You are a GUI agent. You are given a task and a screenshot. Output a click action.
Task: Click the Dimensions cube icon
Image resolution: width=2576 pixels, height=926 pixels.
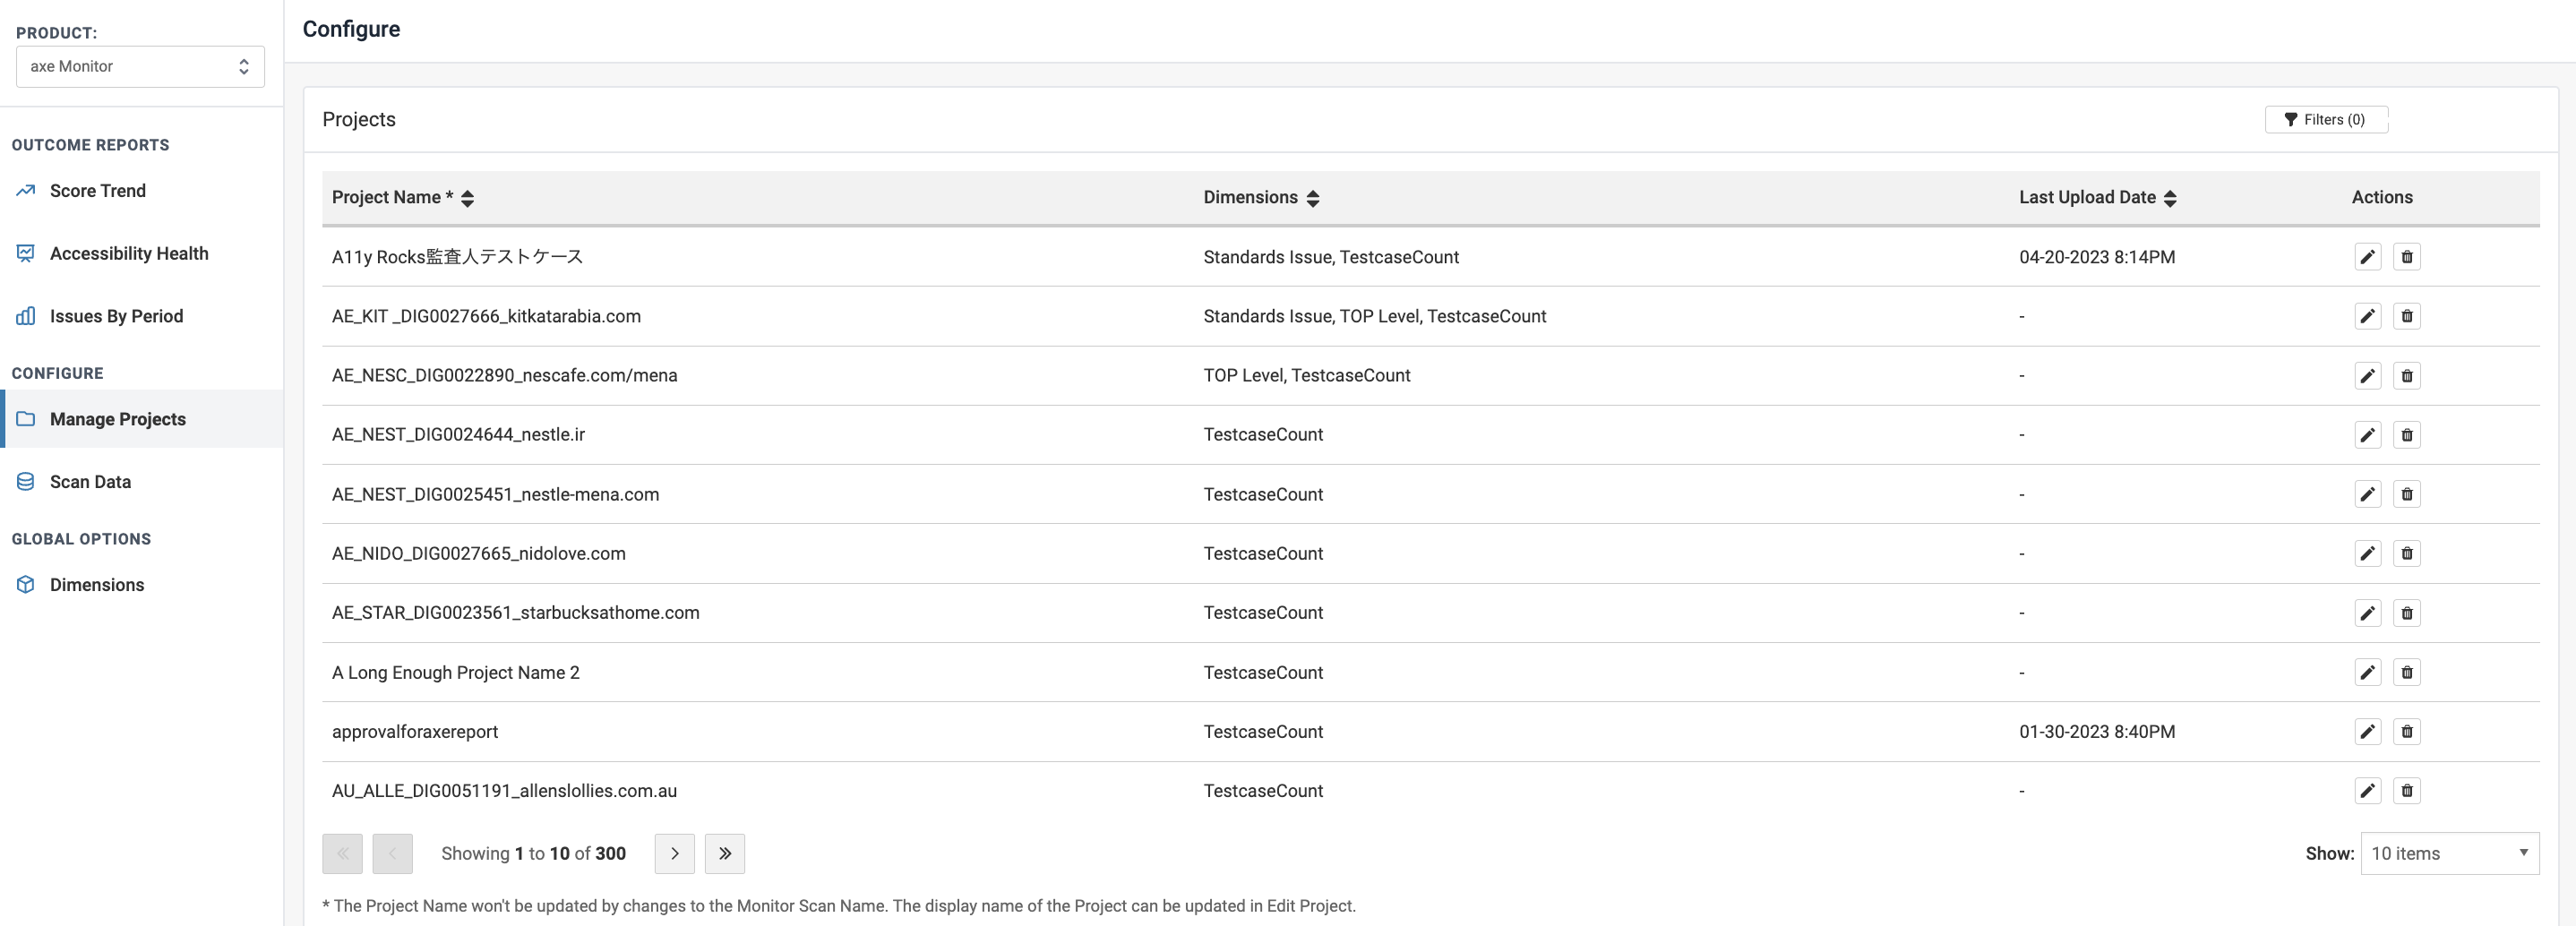(25, 584)
